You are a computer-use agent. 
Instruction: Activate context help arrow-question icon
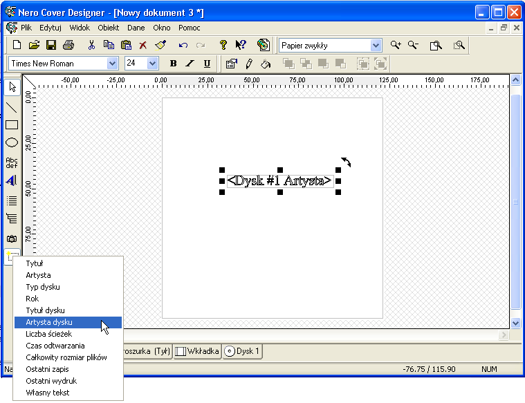[x=241, y=45]
